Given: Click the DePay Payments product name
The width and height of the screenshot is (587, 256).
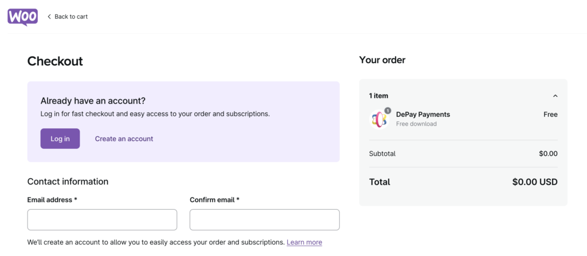Looking at the screenshot, I should coord(423,115).
